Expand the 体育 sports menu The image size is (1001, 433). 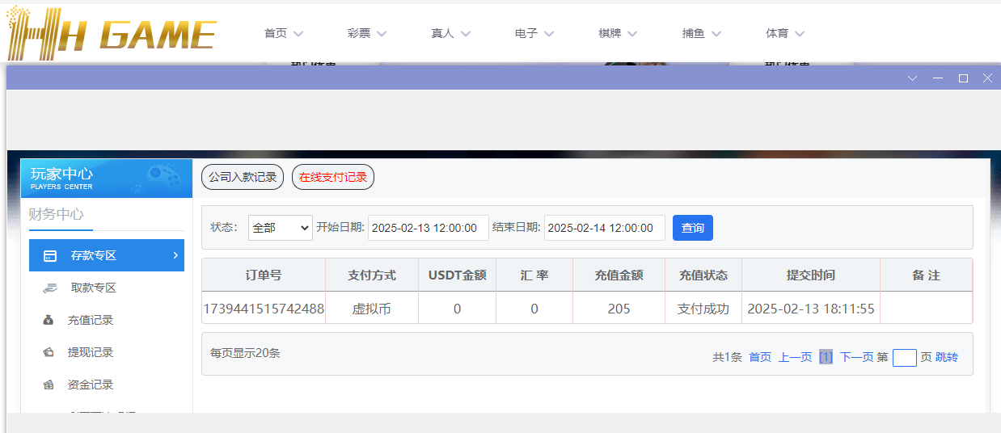785,33
